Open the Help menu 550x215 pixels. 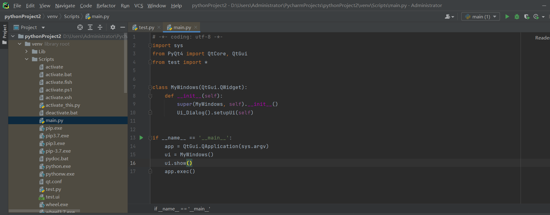(176, 6)
